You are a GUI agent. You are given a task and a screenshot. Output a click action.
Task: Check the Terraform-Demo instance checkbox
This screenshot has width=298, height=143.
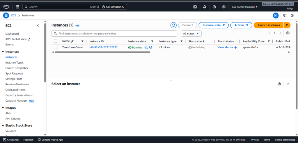coord(55,47)
